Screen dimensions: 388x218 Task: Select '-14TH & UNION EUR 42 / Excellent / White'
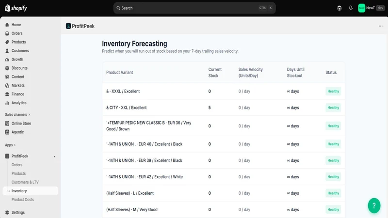224,177
